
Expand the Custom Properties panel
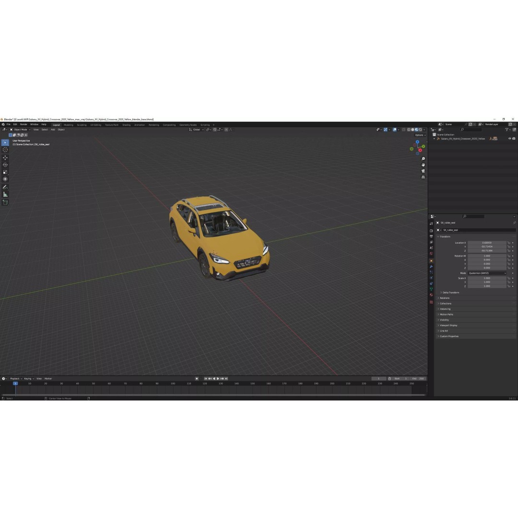click(x=449, y=336)
